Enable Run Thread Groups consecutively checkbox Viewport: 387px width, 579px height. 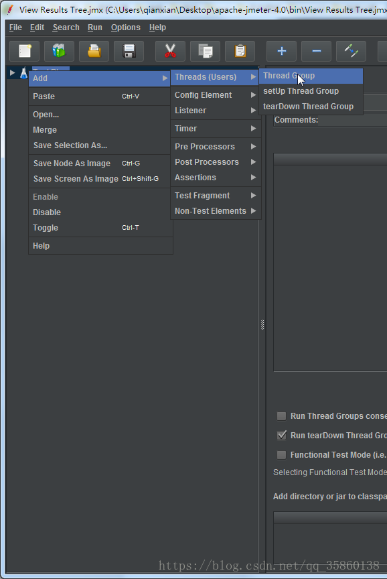281,416
